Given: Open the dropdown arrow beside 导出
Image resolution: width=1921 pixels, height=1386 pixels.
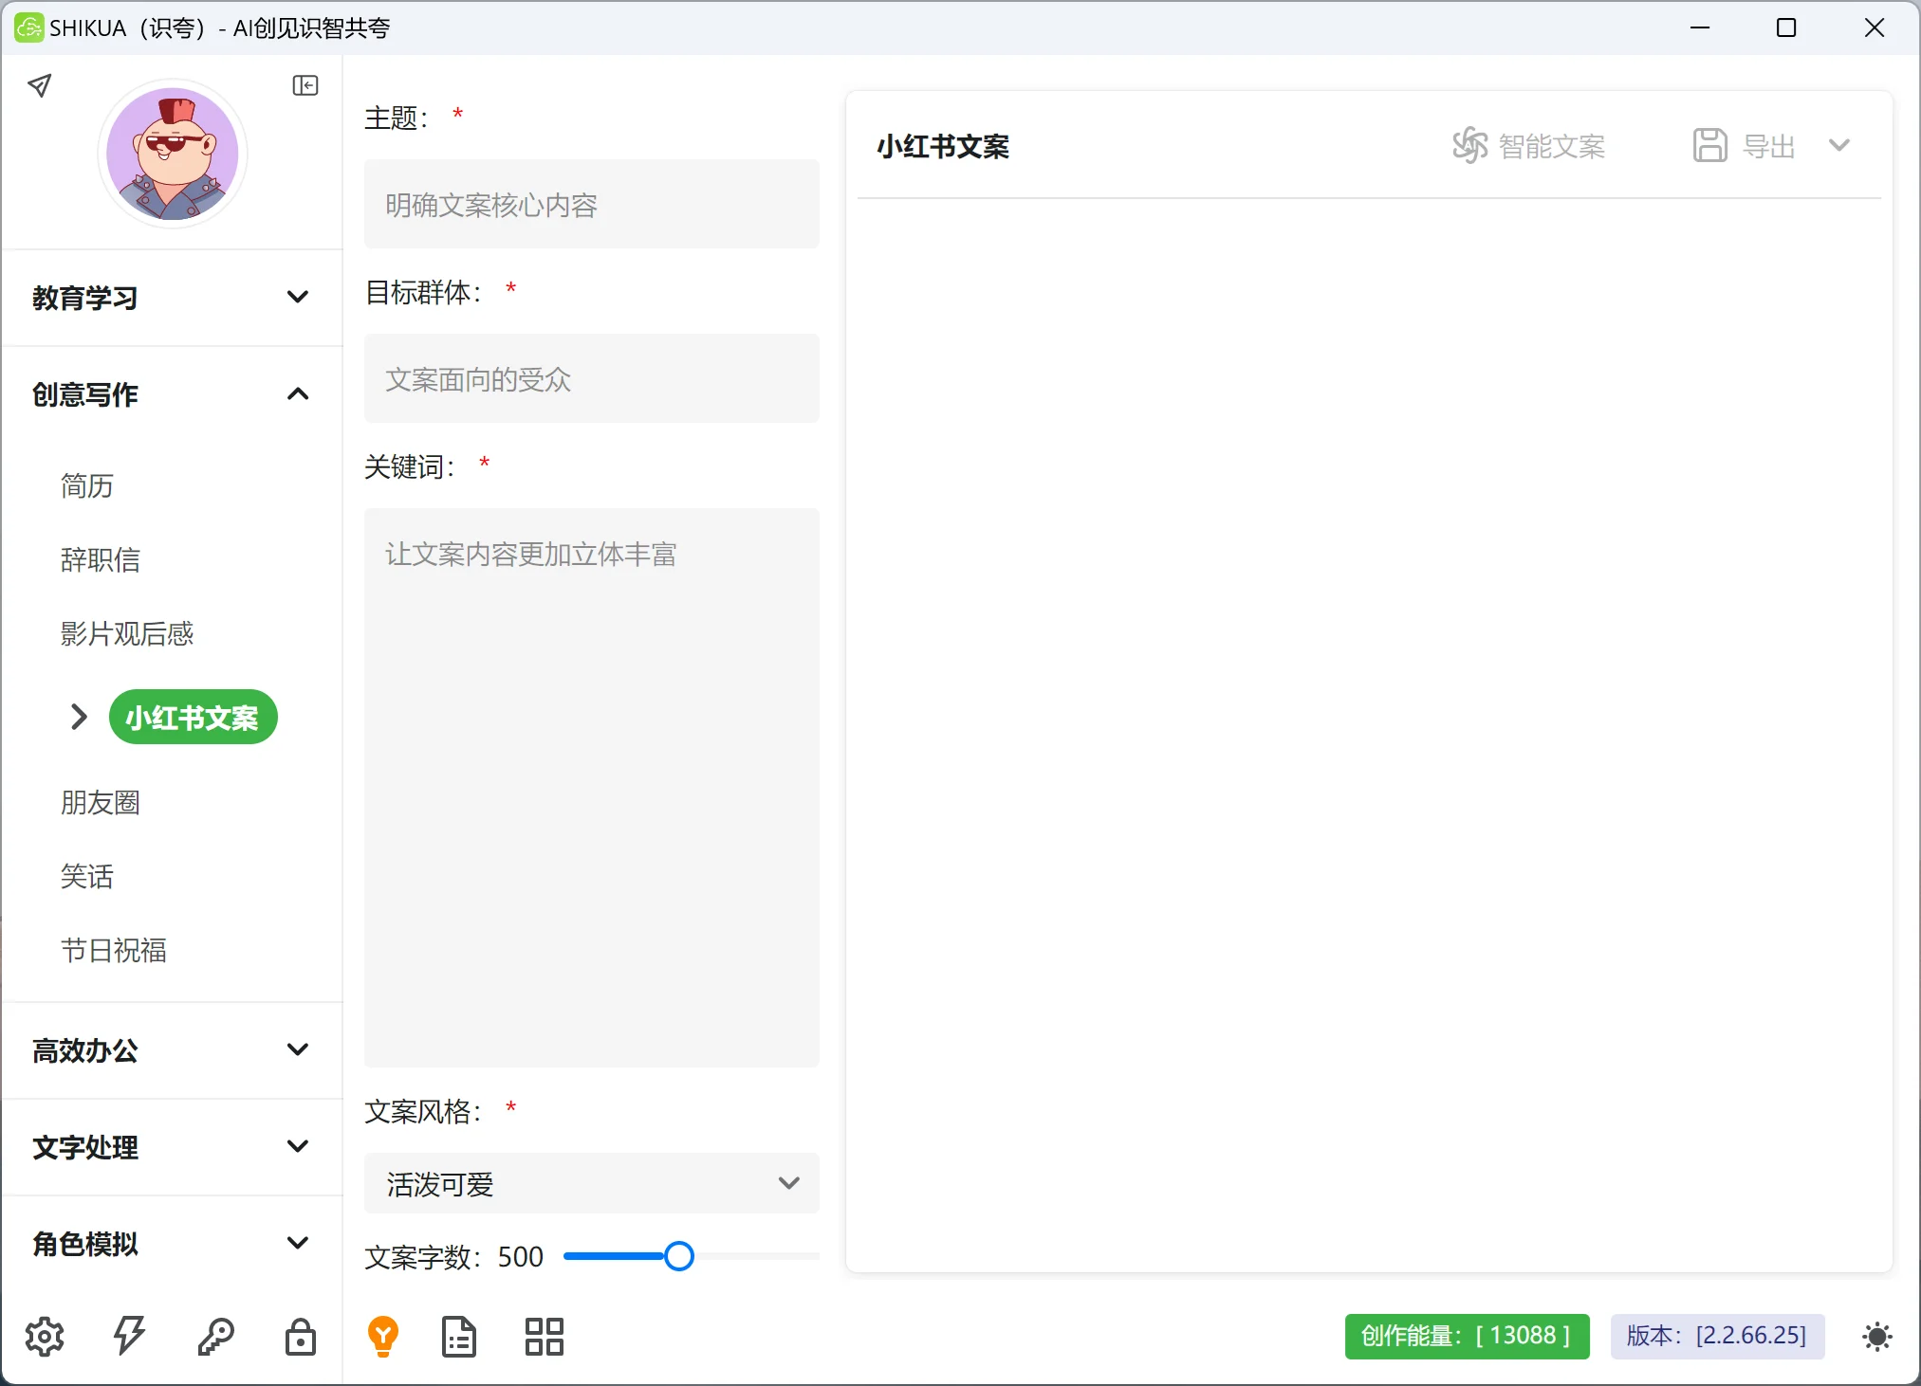Looking at the screenshot, I should click(1839, 145).
